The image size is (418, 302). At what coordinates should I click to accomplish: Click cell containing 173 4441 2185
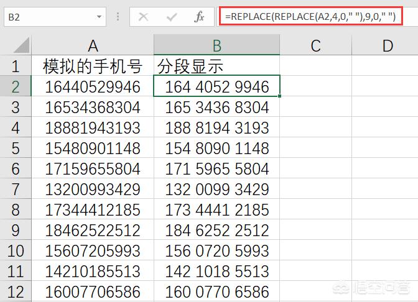coord(216,209)
